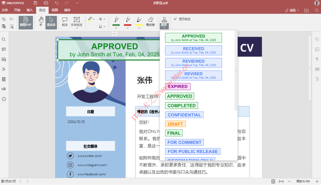Open the headings navigation panel
The image size is (321, 185).
click(x=4, y=69)
